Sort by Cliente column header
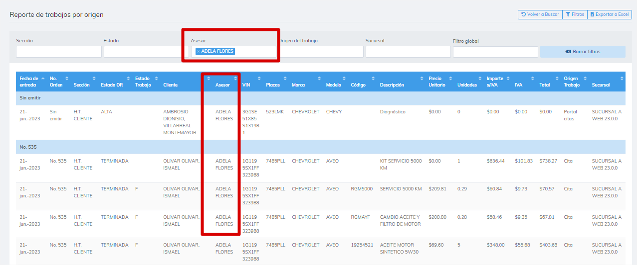 pos(186,82)
